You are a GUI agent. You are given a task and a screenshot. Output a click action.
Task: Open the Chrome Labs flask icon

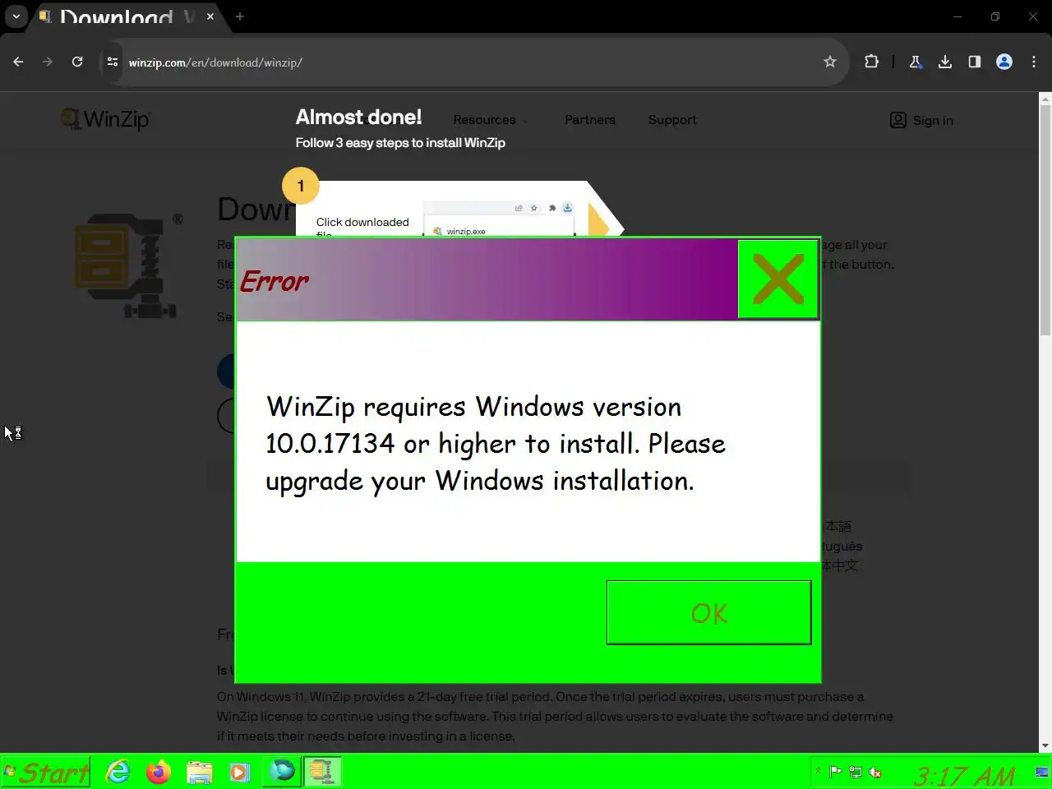click(x=916, y=62)
